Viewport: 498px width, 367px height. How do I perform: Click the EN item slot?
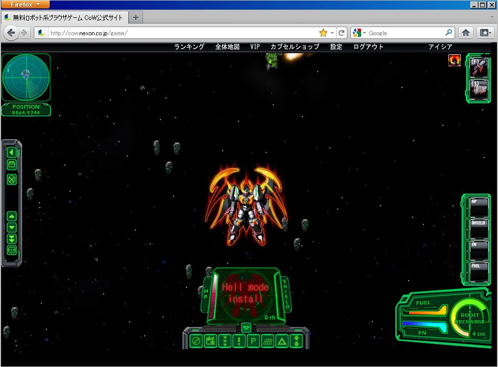tap(479, 250)
